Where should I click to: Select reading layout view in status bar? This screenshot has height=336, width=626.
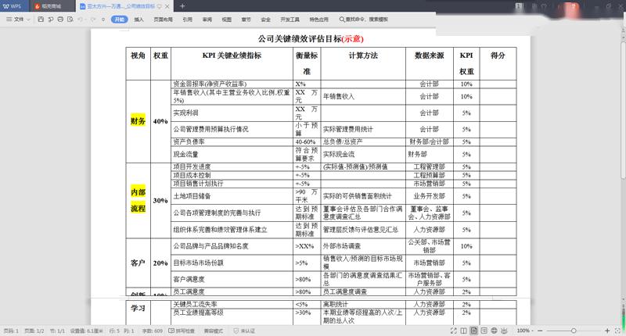click(x=463, y=331)
